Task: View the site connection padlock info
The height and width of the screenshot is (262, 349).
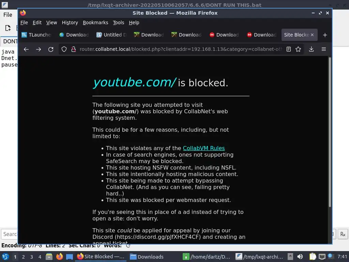Action: [74, 49]
